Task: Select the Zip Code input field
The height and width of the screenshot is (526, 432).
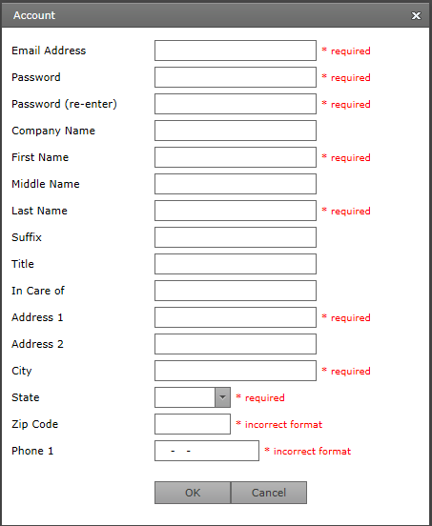Action: coord(193,424)
